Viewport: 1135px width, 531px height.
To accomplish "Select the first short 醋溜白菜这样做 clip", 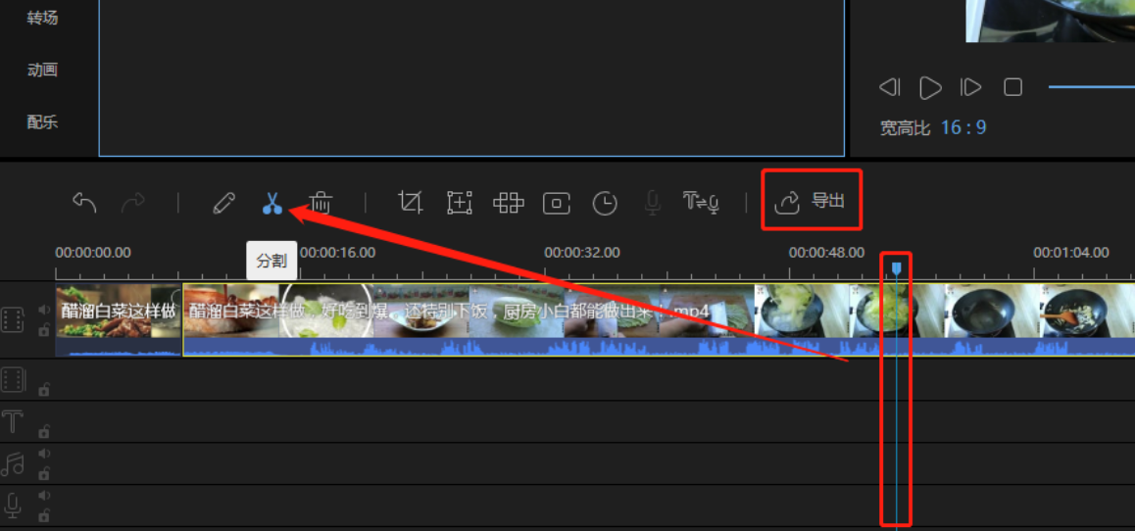I will [118, 319].
